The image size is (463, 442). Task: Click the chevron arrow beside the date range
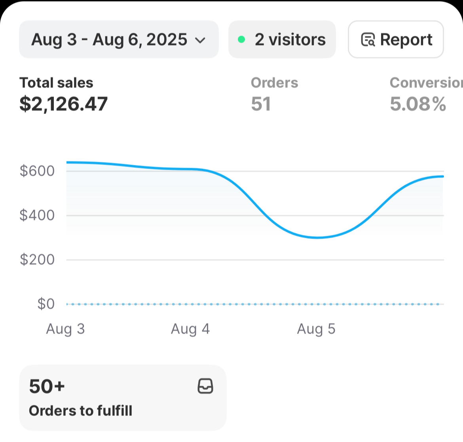tap(201, 40)
